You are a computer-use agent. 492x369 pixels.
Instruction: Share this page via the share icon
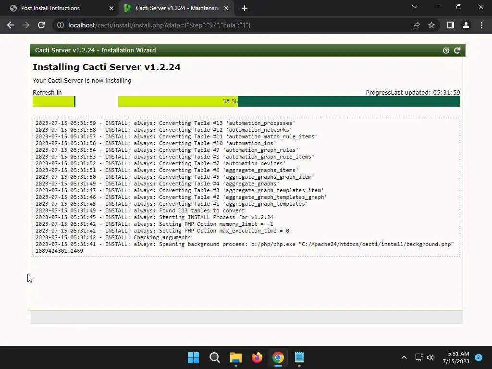coord(416,25)
